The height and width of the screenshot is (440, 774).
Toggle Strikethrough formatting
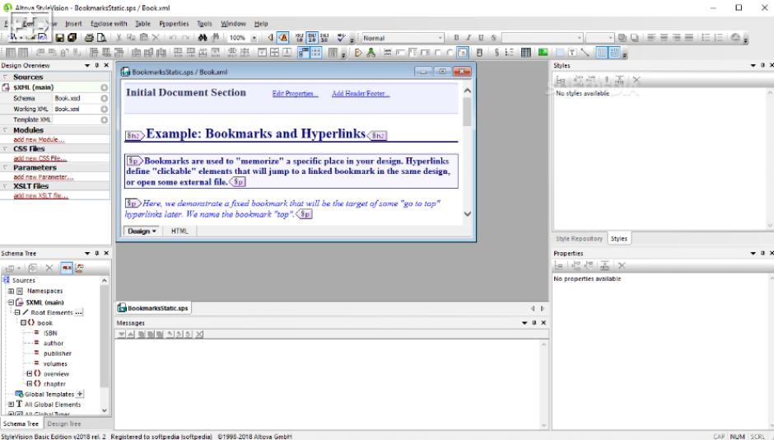[493, 38]
